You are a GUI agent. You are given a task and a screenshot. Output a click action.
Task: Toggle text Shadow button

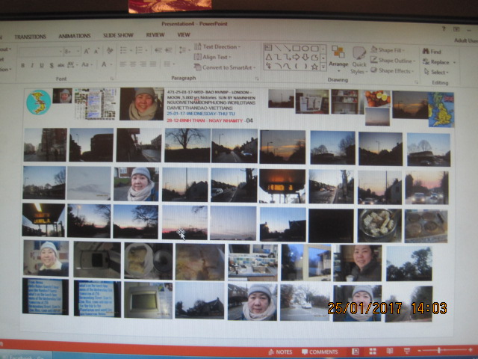coord(52,65)
